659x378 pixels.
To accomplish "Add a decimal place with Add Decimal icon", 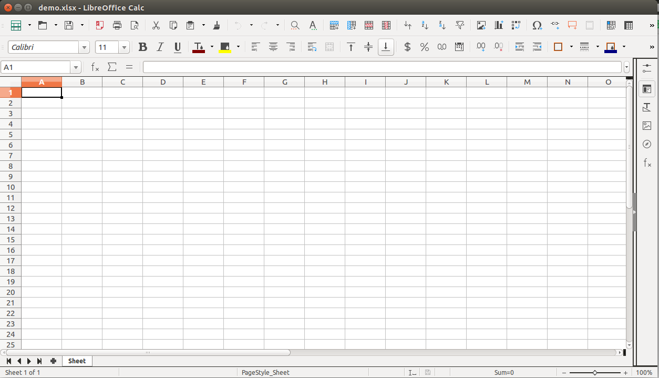I will [481, 47].
